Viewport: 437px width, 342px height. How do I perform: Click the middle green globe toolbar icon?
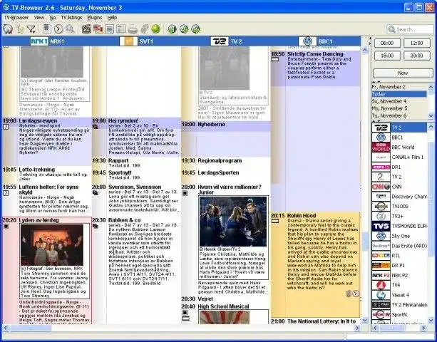(184, 29)
